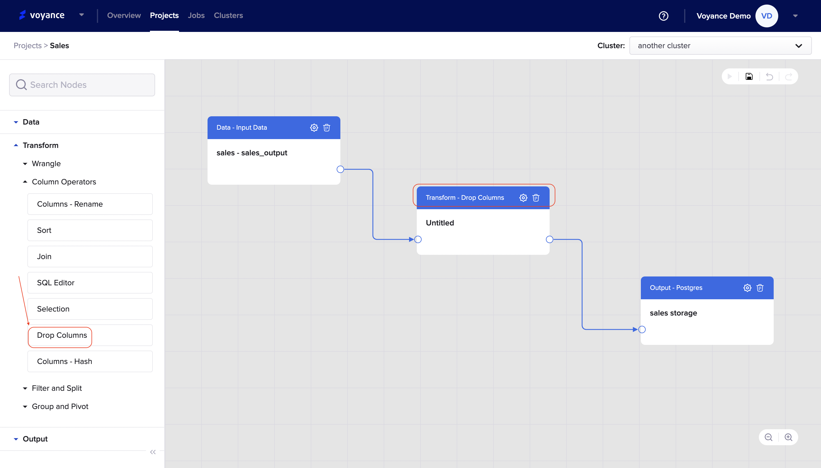Focus the Search Nodes field
821x468 pixels.
pyautogui.click(x=82, y=85)
